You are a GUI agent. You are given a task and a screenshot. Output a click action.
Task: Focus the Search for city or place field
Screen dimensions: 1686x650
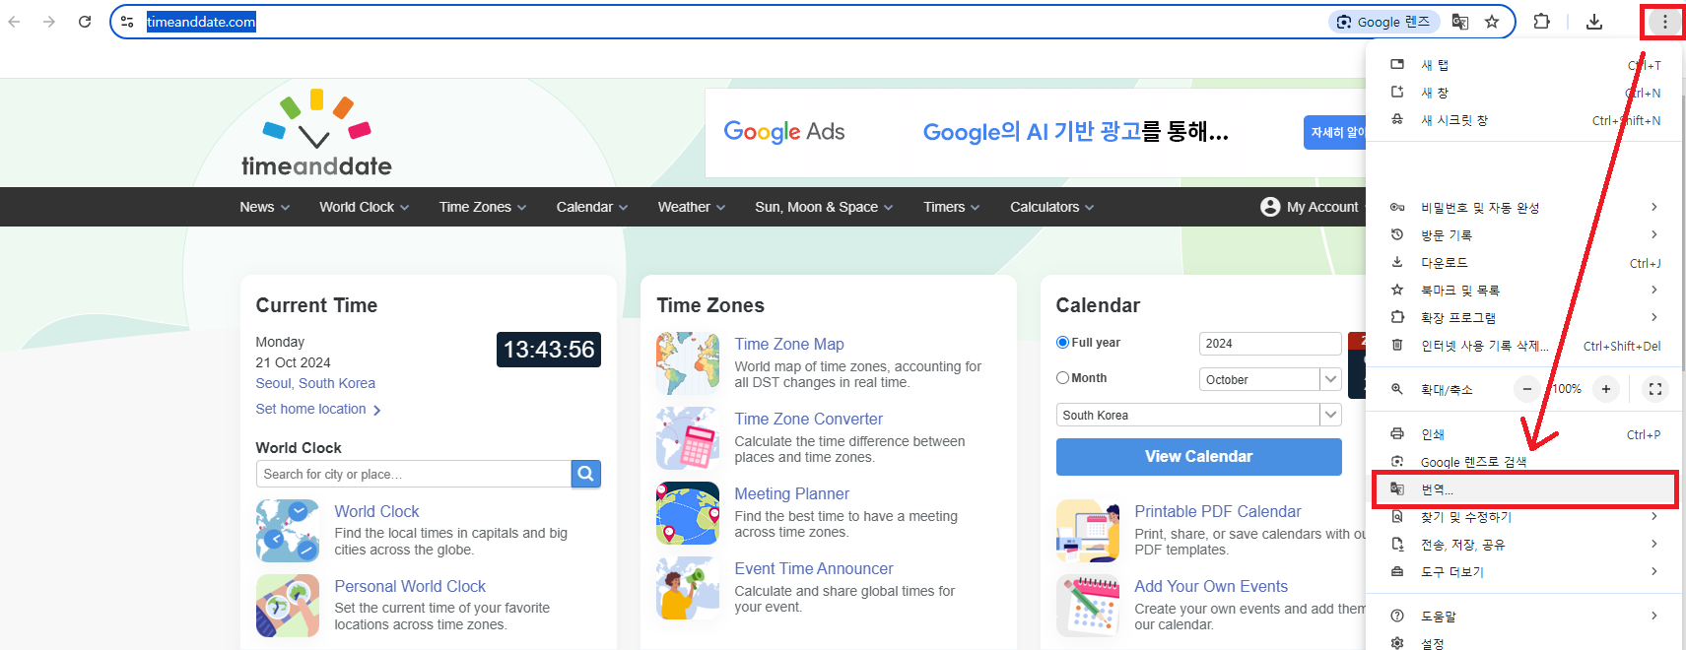click(x=414, y=474)
